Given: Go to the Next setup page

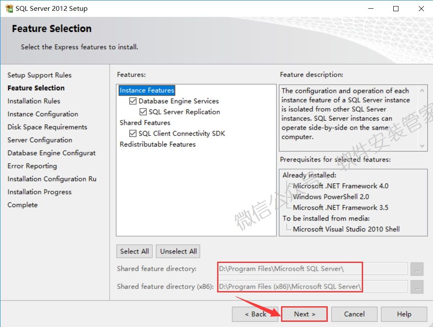Looking at the screenshot, I should coord(304,314).
